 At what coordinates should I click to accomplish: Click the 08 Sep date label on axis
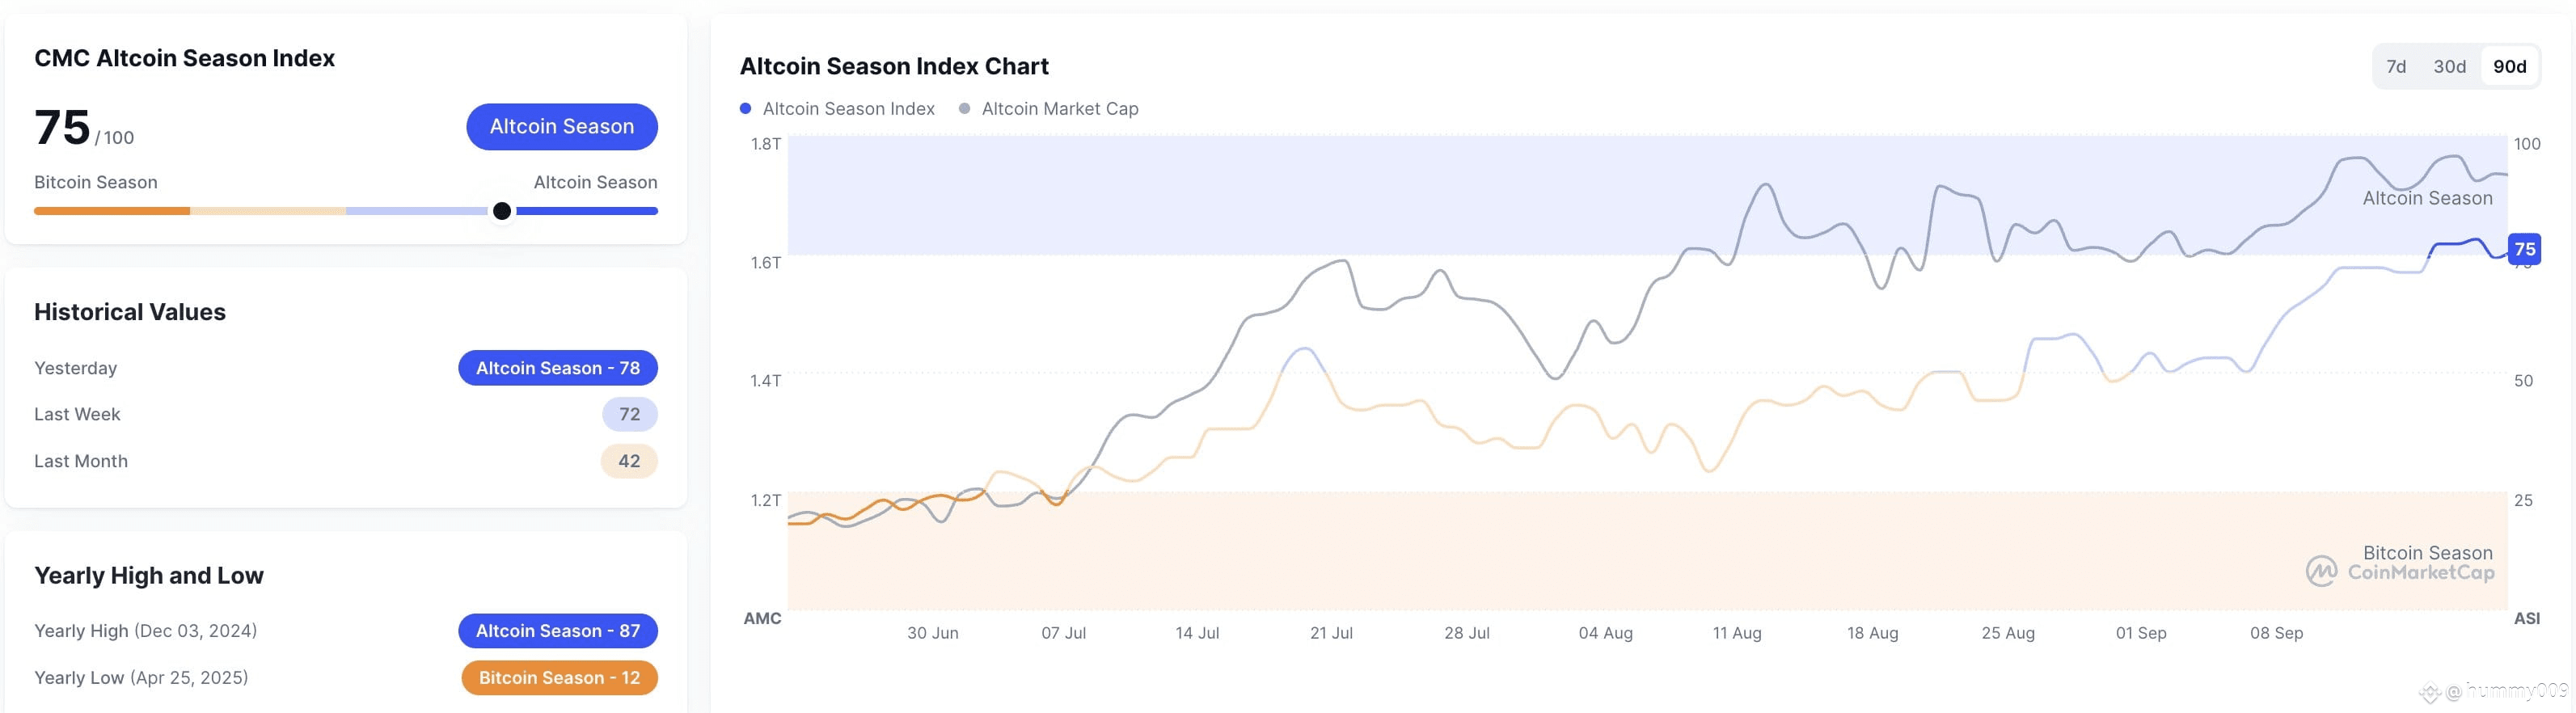(x=2276, y=633)
